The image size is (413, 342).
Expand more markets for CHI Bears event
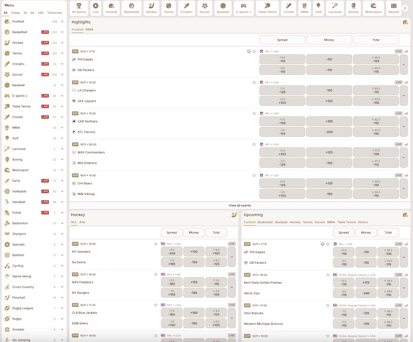[x=404, y=189]
